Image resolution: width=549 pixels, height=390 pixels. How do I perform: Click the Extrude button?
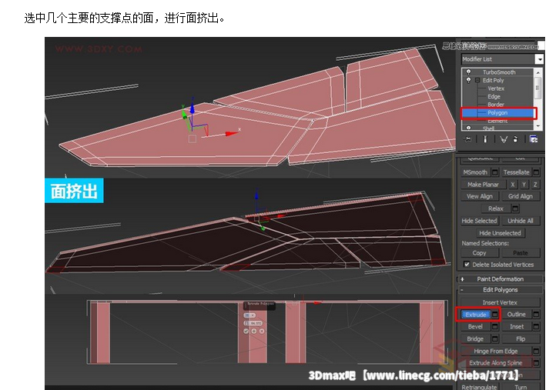click(x=476, y=315)
